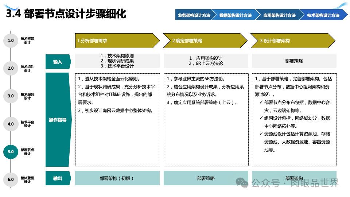Select input text 1，应用架构设计
The width and height of the screenshot is (350, 197).
pos(206,58)
